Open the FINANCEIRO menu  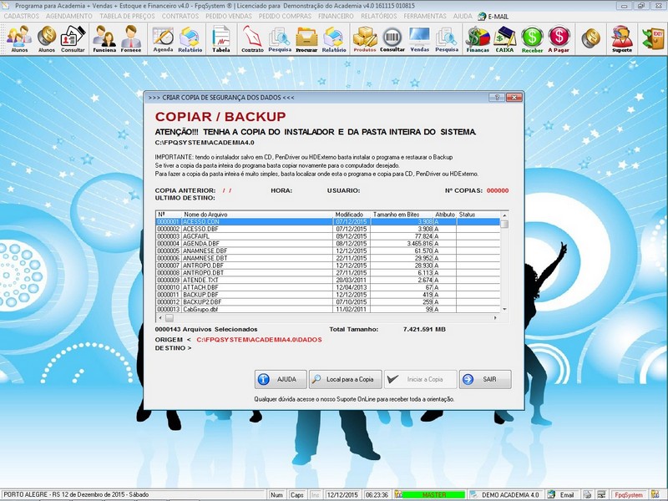pos(336,16)
